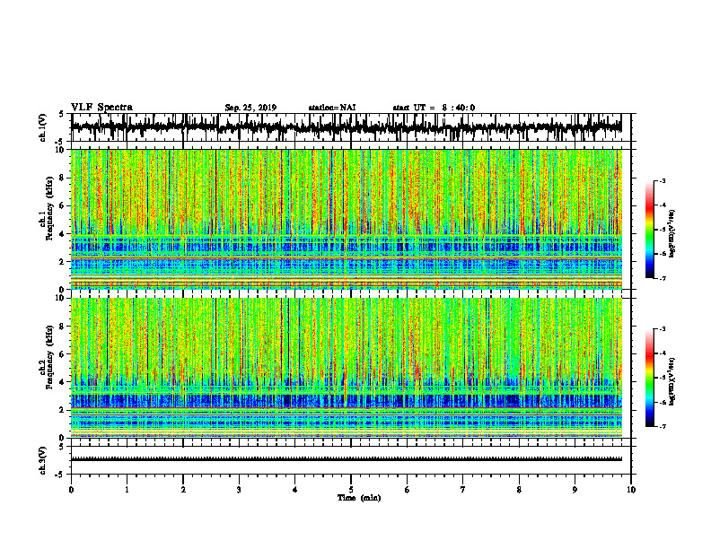Click the time axis tick label "8"
The width and height of the screenshot is (711, 549).
pos(519,490)
